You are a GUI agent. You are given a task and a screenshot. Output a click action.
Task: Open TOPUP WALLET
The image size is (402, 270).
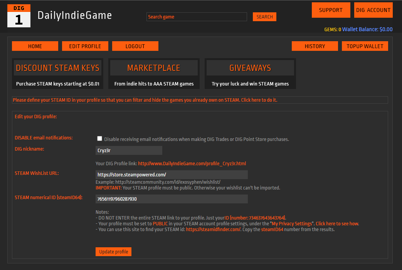(365, 46)
